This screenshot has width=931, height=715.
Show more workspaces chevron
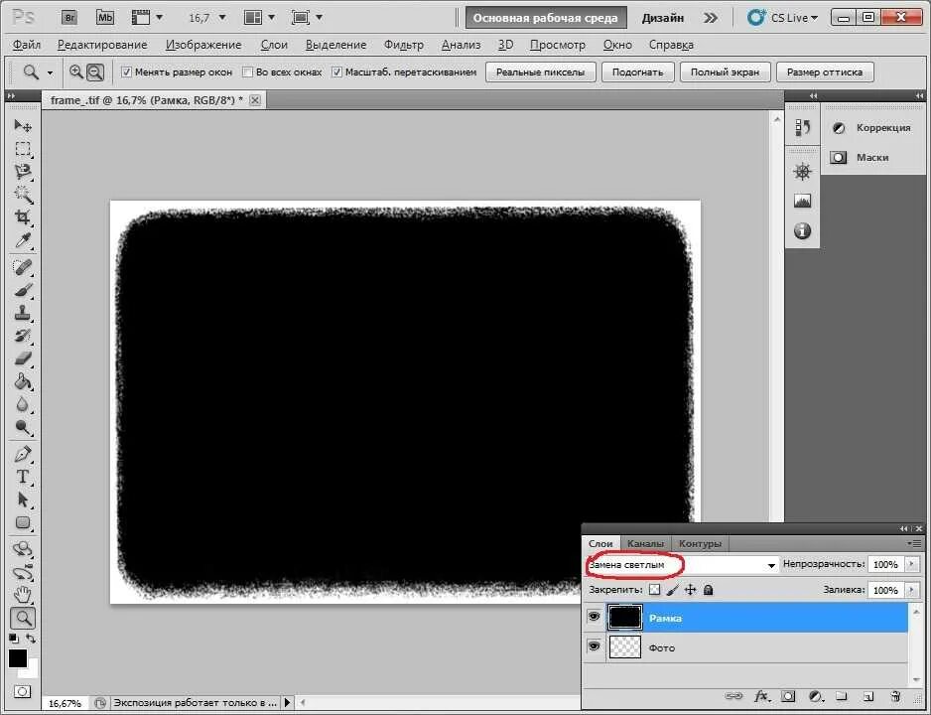pyautogui.click(x=710, y=18)
